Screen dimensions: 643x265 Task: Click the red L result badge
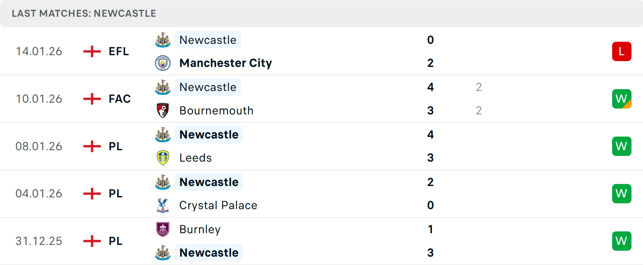(x=622, y=52)
